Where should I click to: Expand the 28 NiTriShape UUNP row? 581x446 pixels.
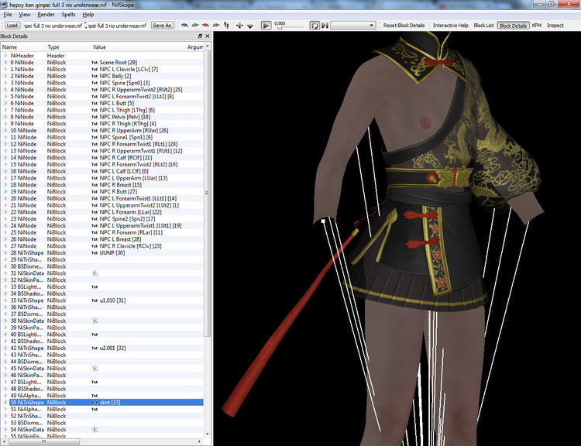pos(5,252)
